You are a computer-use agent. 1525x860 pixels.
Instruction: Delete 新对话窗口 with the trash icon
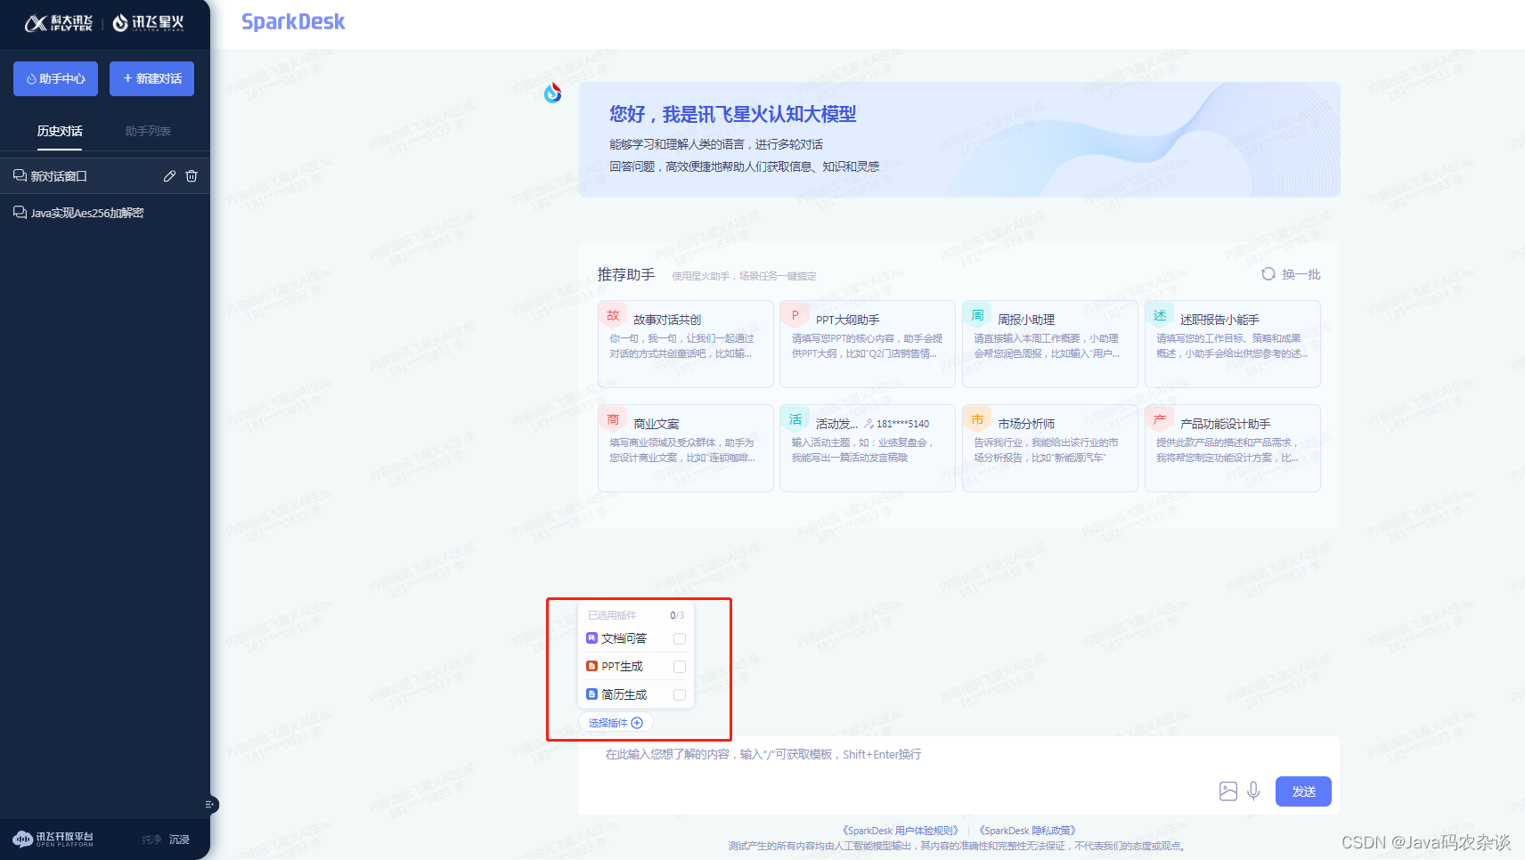tap(192, 176)
